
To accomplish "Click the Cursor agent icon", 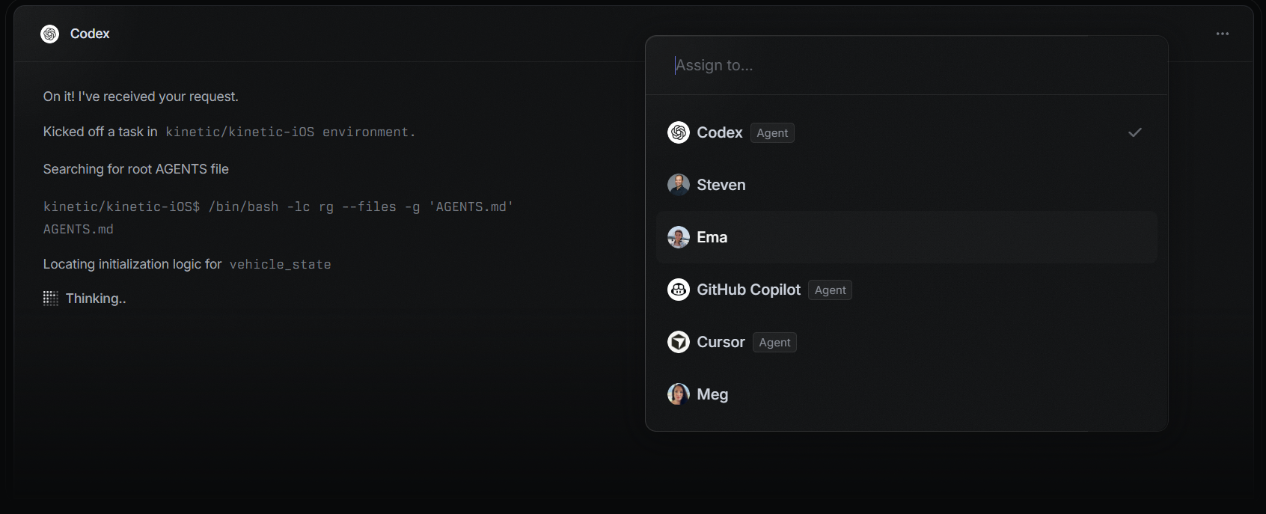I will pos(678,342).
